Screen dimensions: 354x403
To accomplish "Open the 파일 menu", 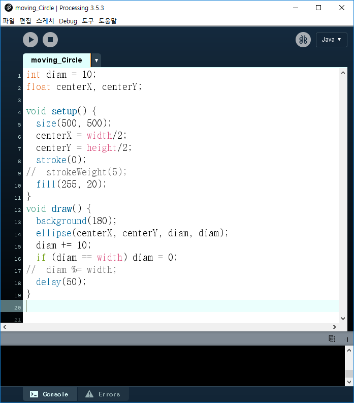I will tap(9, 21).
